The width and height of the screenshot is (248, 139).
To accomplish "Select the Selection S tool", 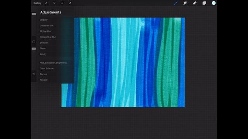I will (x=62, y=3).
